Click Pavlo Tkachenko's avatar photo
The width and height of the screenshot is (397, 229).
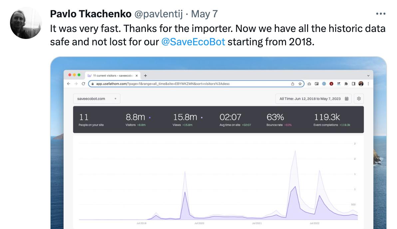click(26, 23)
